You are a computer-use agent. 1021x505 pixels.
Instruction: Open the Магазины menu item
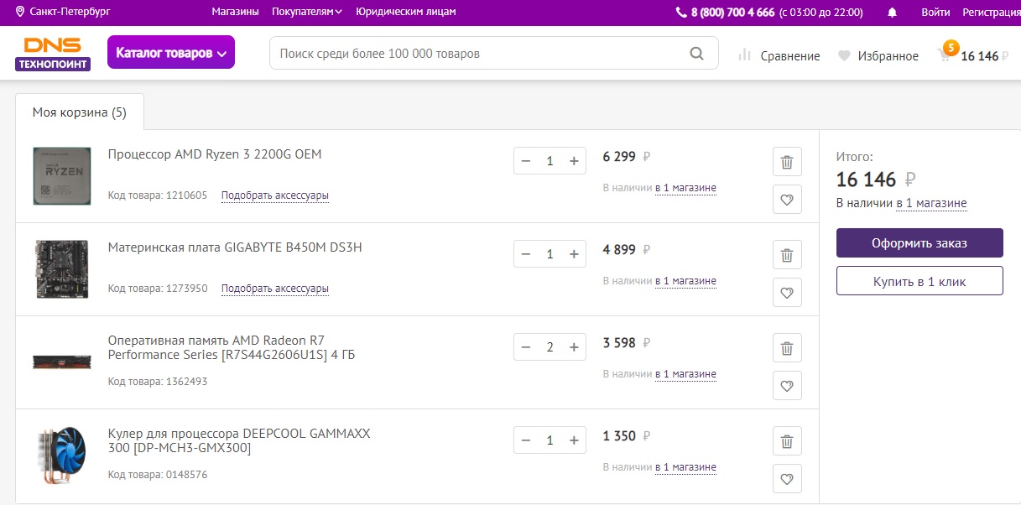(x=235, y=12)
